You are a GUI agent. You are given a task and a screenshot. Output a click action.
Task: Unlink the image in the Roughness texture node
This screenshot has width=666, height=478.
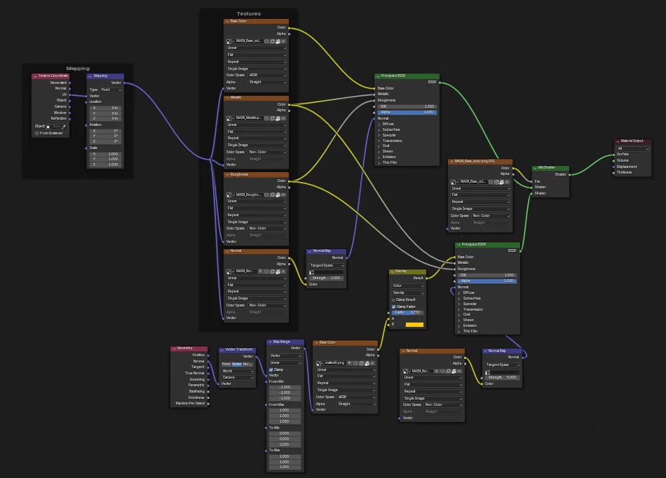(x=283, y=195)
